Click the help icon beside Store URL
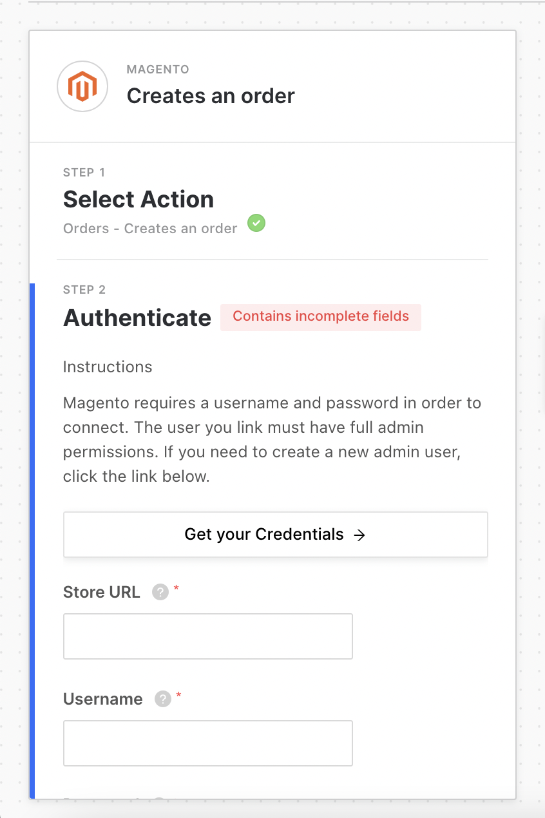 click(x=160, y=593)
